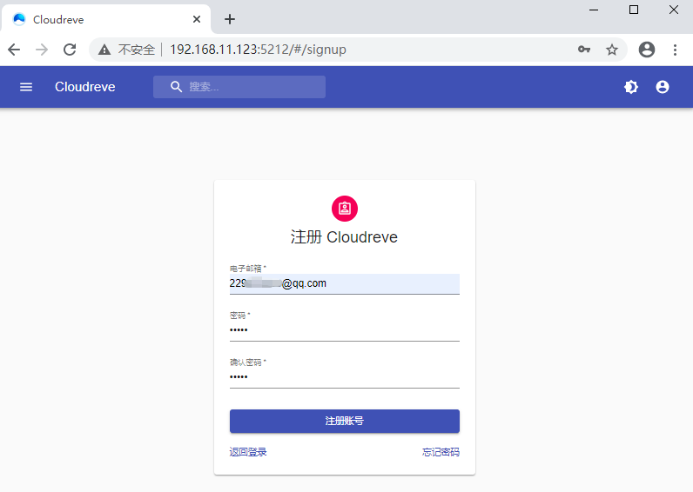Image resolution: width=693 pixels, height=492 pixels.
Task: Click the search magnifier icon
Action: [176, 87]
